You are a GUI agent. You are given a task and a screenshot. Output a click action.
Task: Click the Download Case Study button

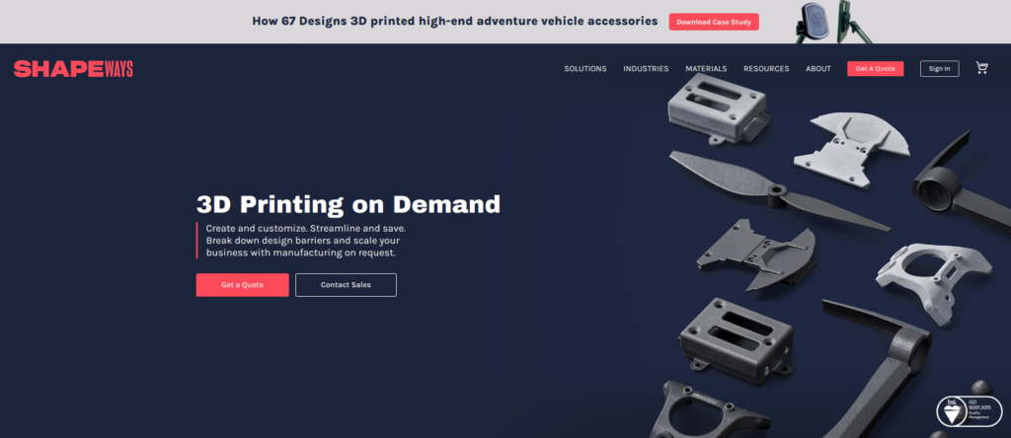pyautogui.click(x=714, y=22)
